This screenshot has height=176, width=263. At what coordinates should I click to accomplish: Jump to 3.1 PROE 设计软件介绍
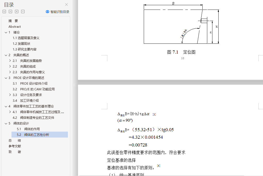(x=30, y=83)
